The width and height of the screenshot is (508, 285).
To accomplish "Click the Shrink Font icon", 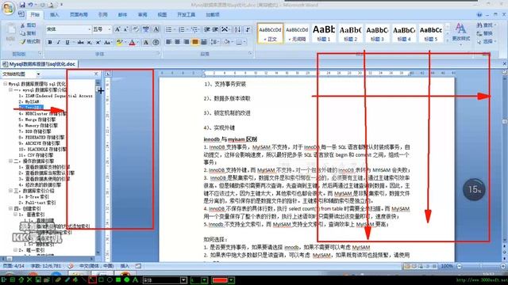I will (x=126, y=29).
